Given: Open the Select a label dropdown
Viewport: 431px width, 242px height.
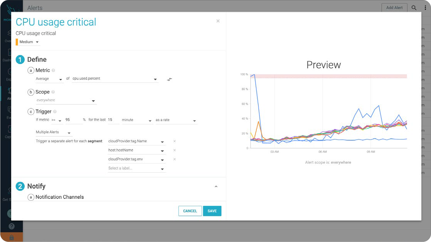Looking at the screenshot, I should click(x=136, y=169).
